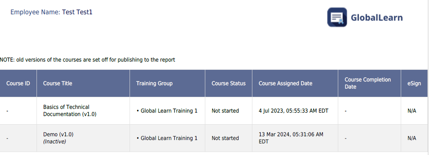Click the note about old course versions
Viewport: 429px width, 155px height.
point(87,60)
